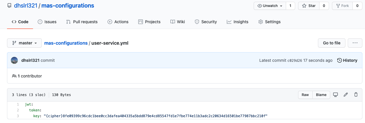Click the trash delete file icon
This screenshot has height=123, width=365.
point(356,95)
